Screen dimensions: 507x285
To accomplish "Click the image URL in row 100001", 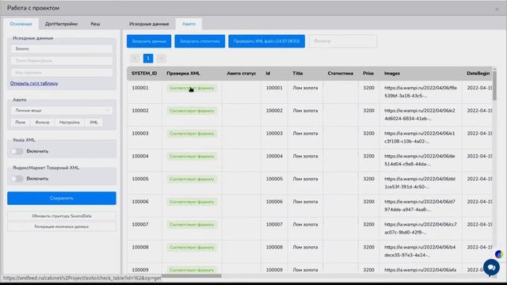I will coord(421,92).
